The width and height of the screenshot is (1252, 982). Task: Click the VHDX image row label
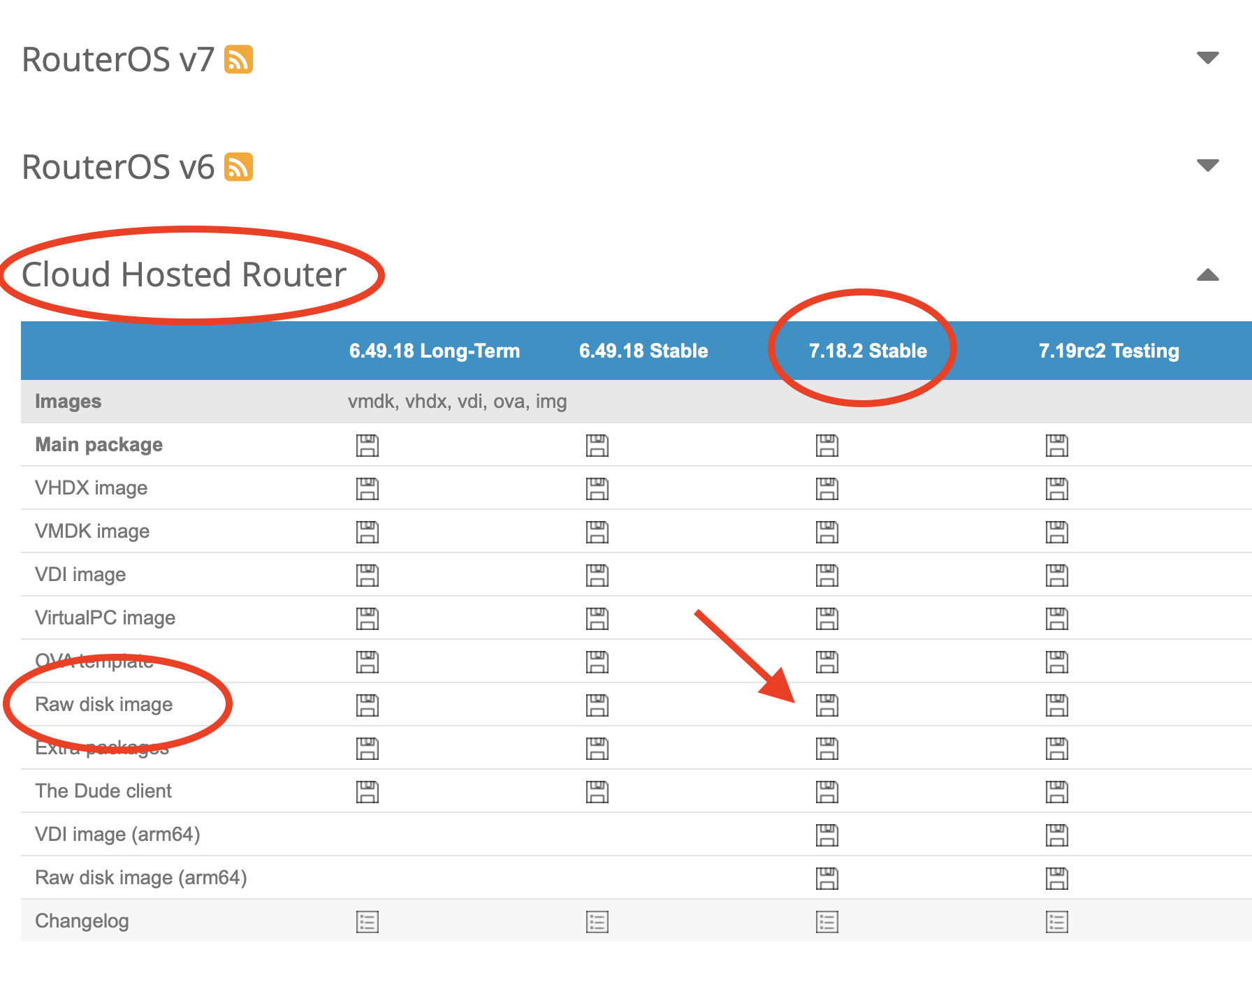[92, 488]
